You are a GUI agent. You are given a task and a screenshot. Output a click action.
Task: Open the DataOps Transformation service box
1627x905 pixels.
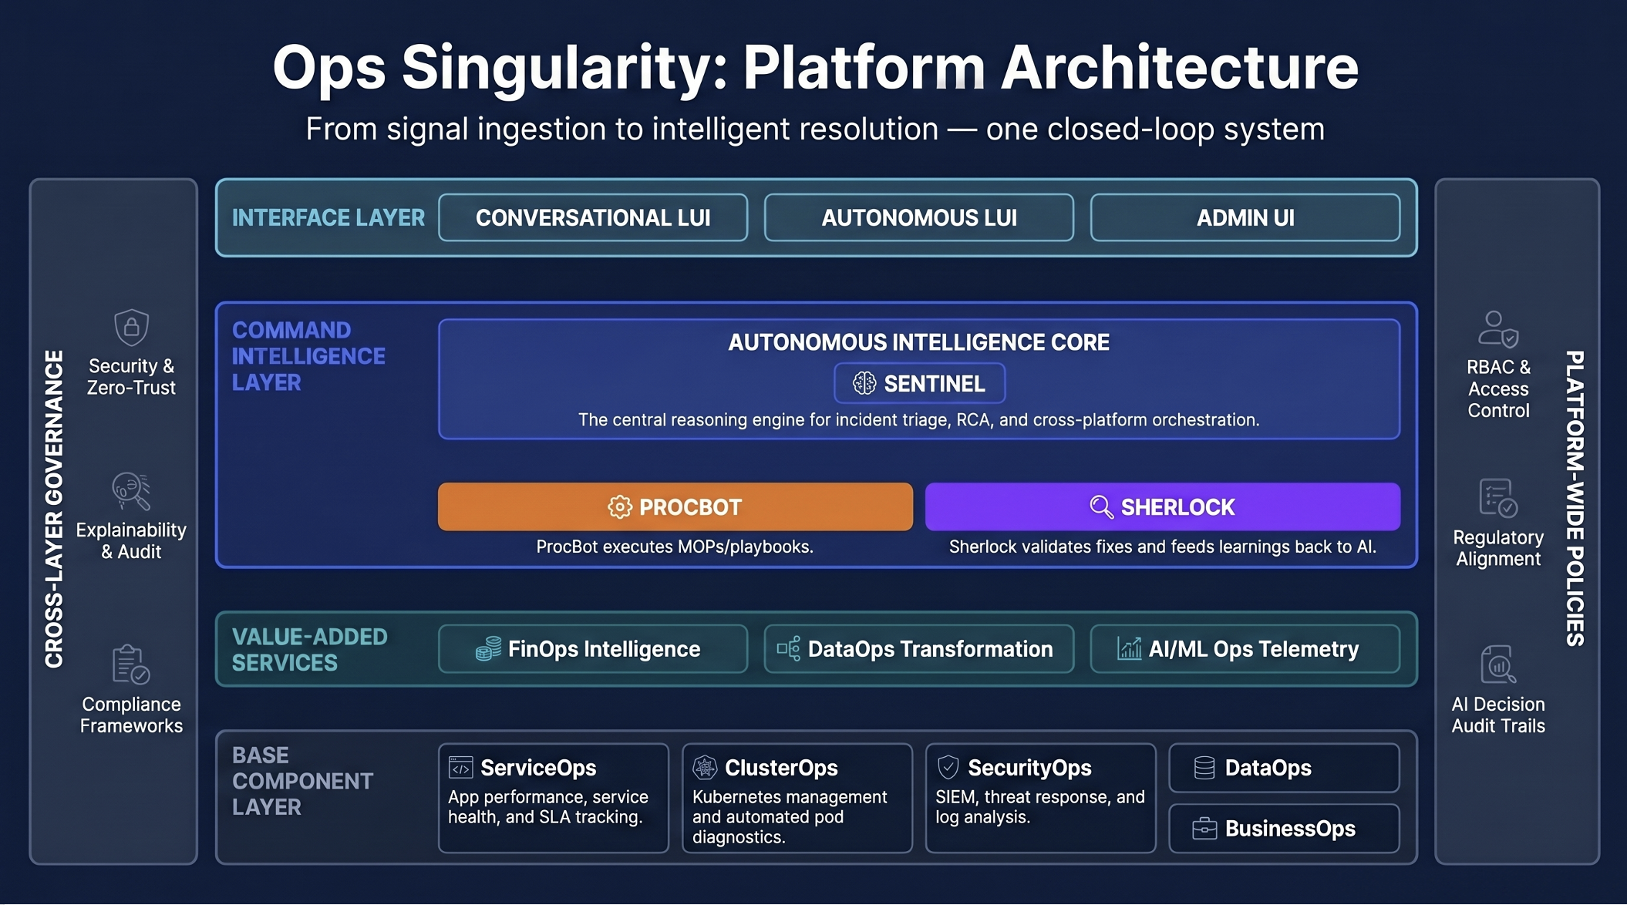[919, 649]
